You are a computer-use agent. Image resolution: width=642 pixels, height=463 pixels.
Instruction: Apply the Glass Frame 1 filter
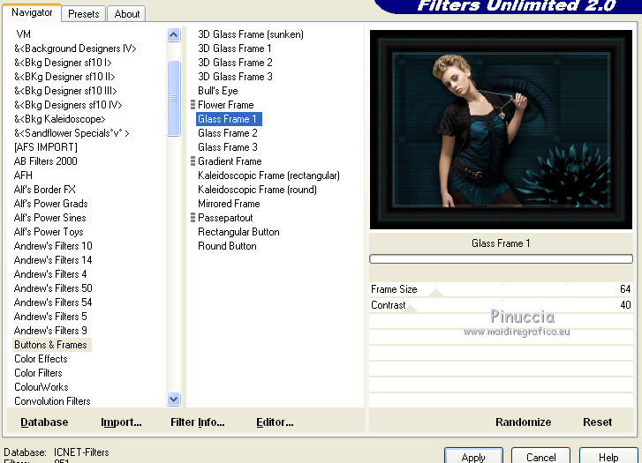point(473,457)
